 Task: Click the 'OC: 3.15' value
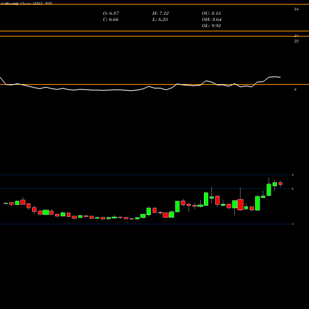coord(211,14)
